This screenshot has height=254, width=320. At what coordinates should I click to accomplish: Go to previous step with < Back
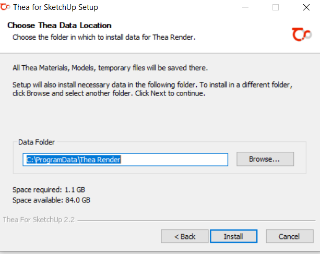(184, 236)
